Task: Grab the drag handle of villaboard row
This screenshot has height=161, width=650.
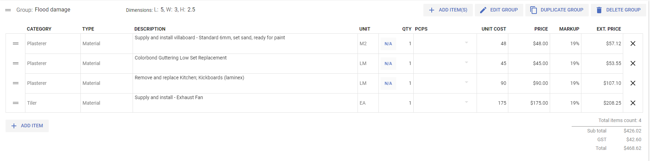Action: click(16, 43)
